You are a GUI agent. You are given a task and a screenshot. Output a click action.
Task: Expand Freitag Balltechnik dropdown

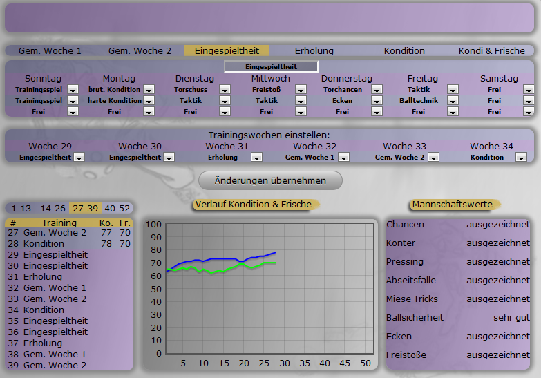453,101
